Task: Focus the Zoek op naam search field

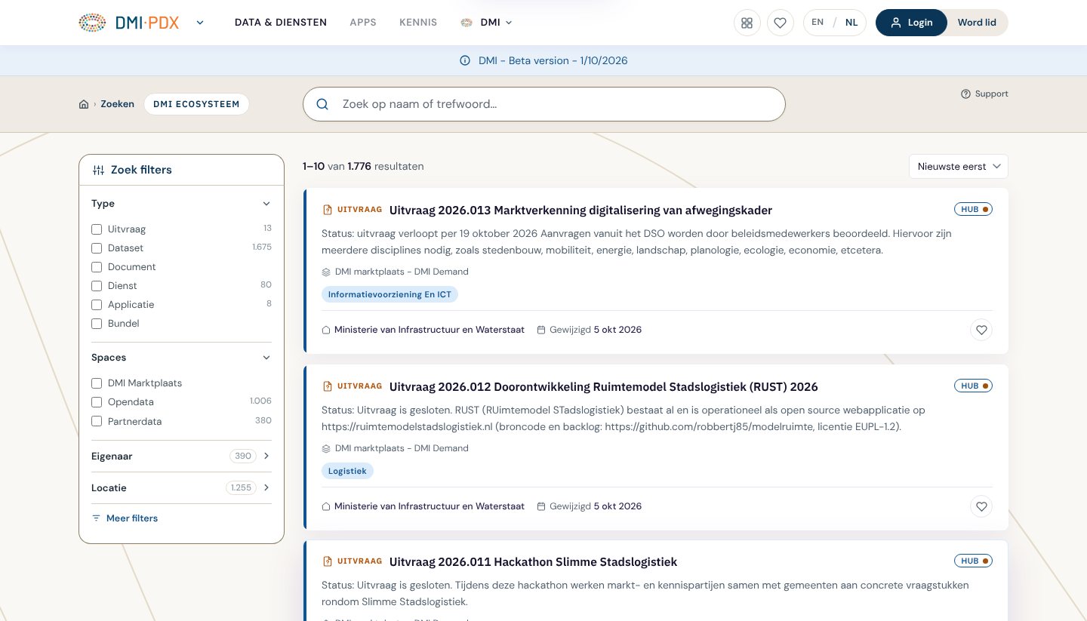Action: pos(544,104)
